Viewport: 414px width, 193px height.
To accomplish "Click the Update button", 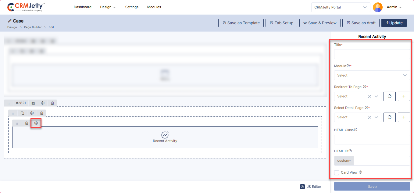I will tap(394, 23).
